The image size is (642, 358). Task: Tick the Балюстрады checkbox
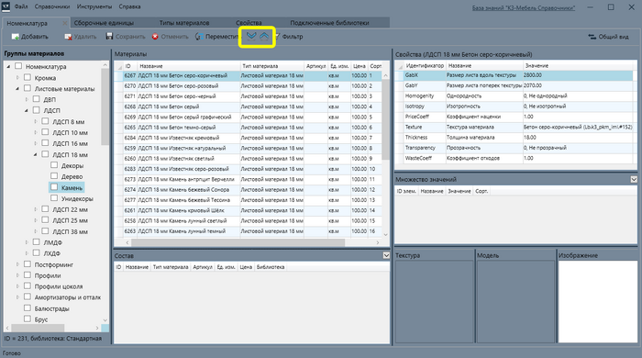(x=28, y=308)
